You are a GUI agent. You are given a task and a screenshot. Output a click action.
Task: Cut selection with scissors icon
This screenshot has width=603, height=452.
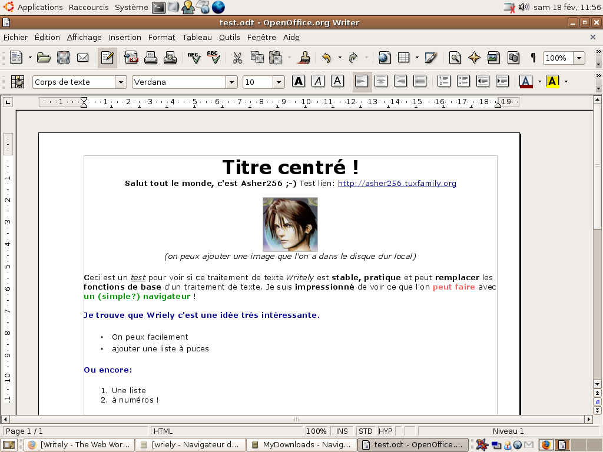click(x=237, y=58)
